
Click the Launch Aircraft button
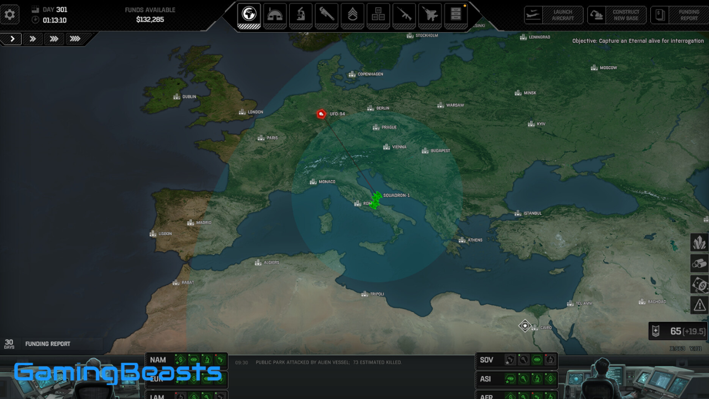pyautogui.click(x=554, y=15)
